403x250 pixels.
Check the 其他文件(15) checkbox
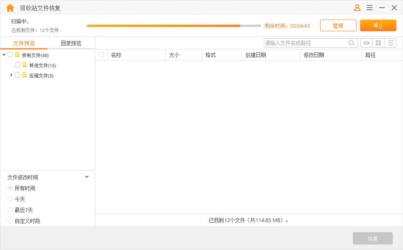(x=17, y=65)
